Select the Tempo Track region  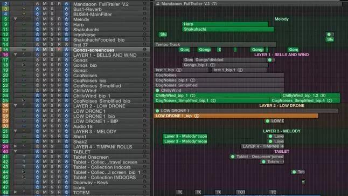tap(215, 44)
